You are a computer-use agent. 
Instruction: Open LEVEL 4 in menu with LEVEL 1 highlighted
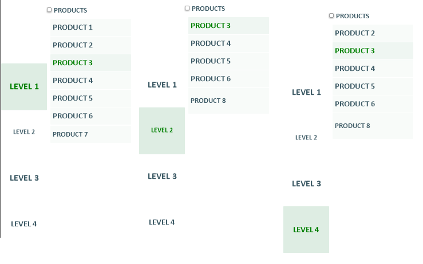(23, 224)
